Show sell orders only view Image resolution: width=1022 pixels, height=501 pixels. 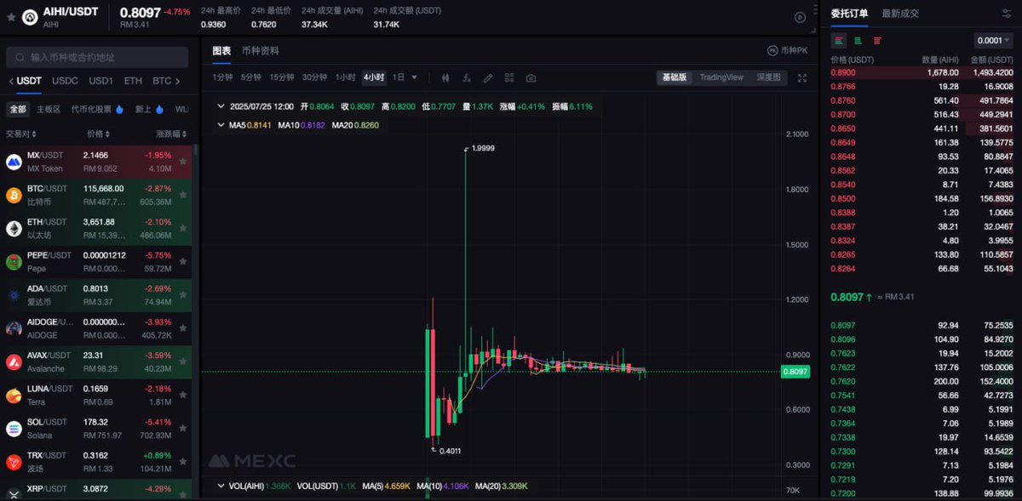pyautogui.click(x=877, y=40)
